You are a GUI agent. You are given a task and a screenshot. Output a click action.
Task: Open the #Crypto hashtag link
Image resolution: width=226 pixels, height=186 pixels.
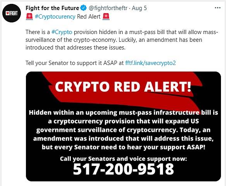click(62, 32)
